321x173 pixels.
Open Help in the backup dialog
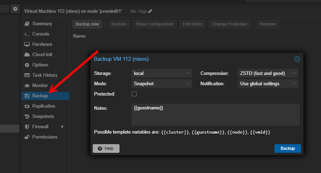pyautogui.click(x=106, y=148)
